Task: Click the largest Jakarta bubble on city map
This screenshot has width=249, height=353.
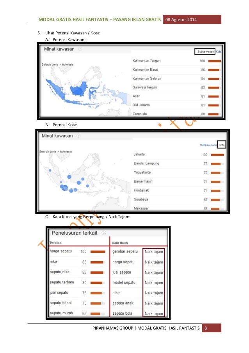Action: (65, 188)
